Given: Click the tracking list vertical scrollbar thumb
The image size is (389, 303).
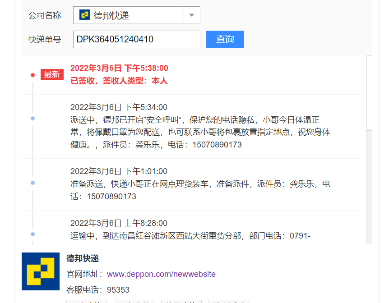Looking at the screenshot, I should [x=370, y=93].
